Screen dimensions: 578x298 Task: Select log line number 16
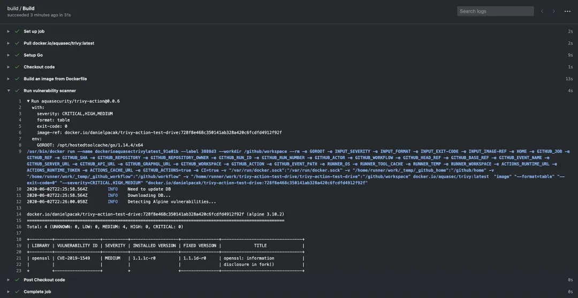[x=19, y=227]
